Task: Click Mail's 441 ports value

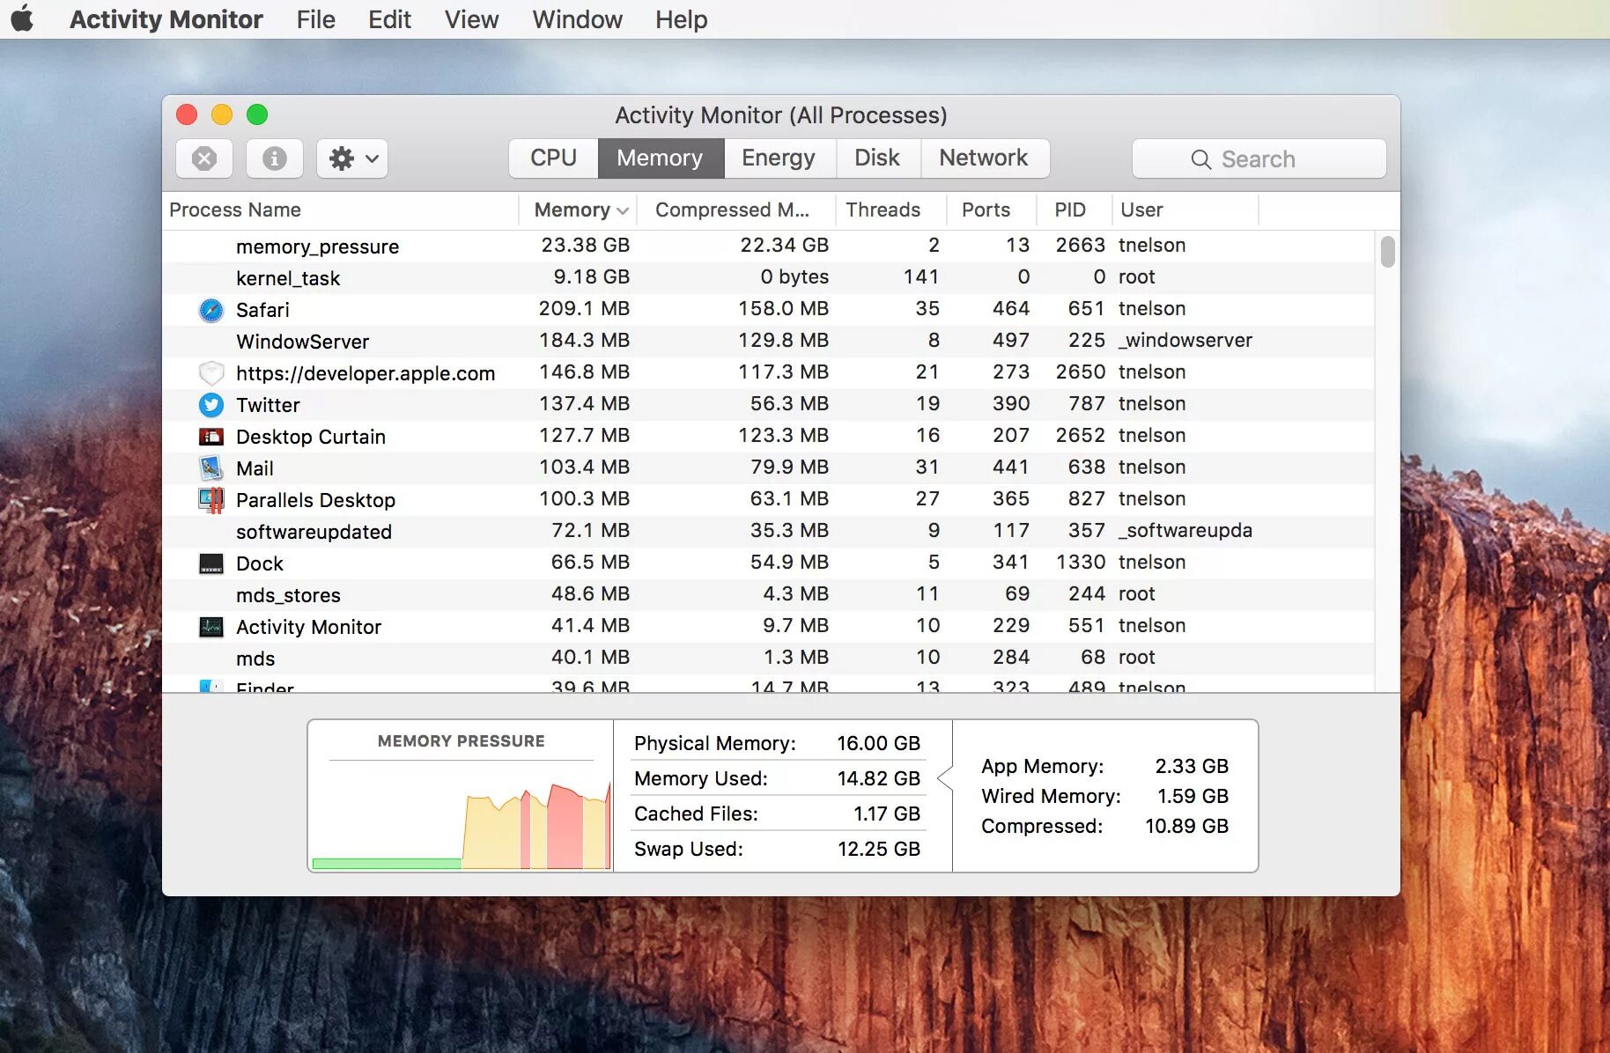Action: (x=1011, y=468)
